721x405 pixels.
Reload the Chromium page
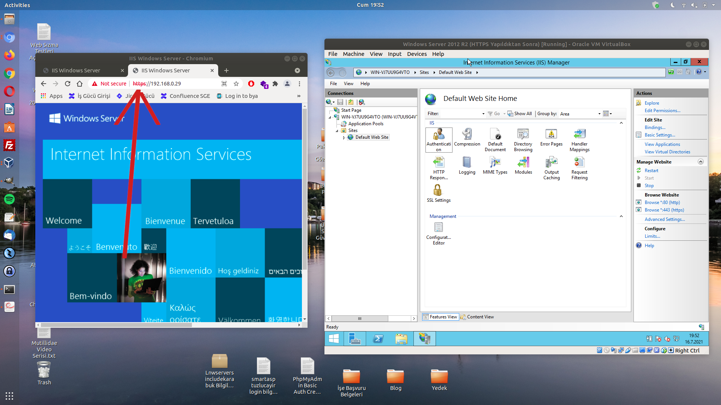tap(68, 84)
